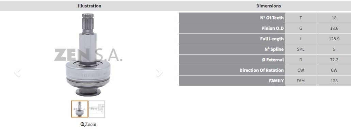
Task: Click the SPL code cell
Action: tap(301, 49)
